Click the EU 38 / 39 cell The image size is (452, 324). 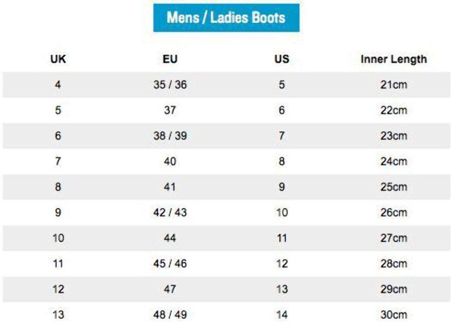pos(170,136)
